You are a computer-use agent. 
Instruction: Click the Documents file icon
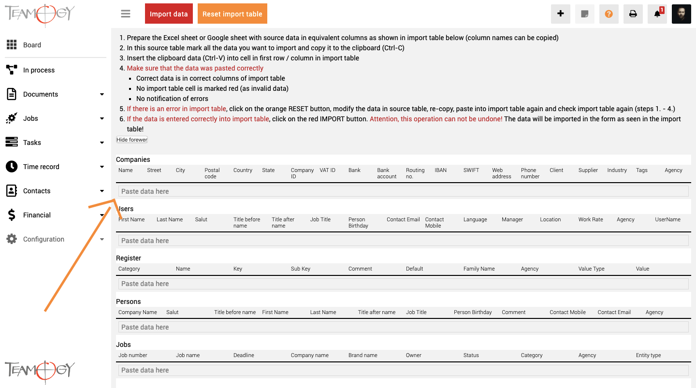[12, 94]
